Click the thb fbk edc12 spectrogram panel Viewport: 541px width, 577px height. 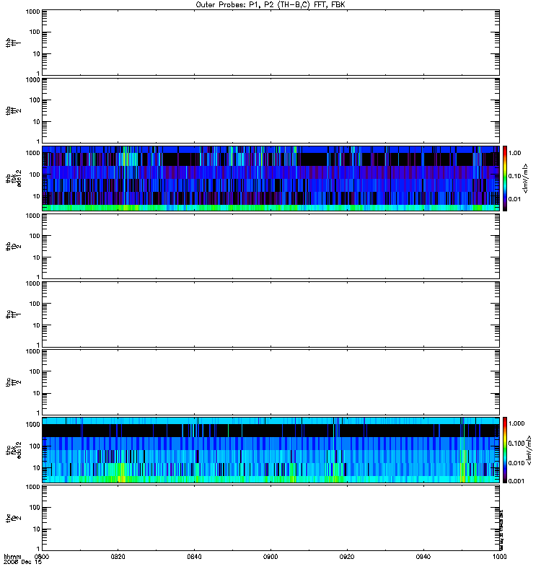[271, 178]
